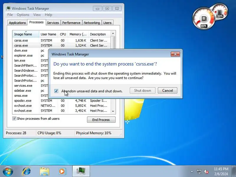The image size is (236, 177).
Task: Sort by Memory column header
Action: [x=78, y=34]
